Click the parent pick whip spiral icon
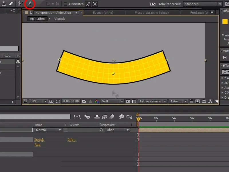 [x=101, y=130]
